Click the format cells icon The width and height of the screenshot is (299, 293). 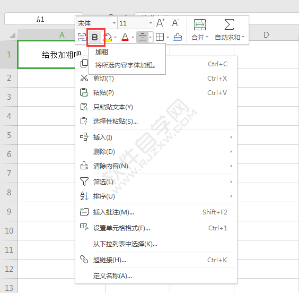tap(84, 227)
